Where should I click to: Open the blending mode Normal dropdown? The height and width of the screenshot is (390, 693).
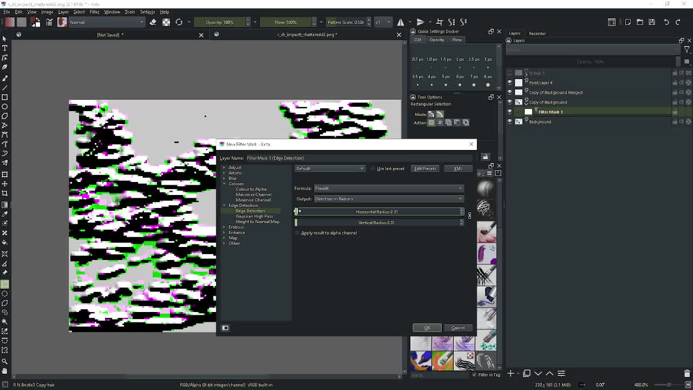click(107, 22)
